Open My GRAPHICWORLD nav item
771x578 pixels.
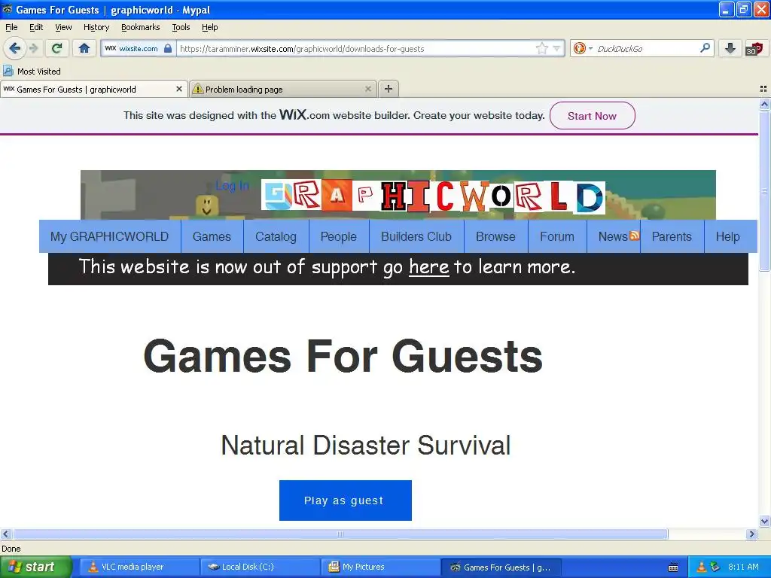pos(110,236)
